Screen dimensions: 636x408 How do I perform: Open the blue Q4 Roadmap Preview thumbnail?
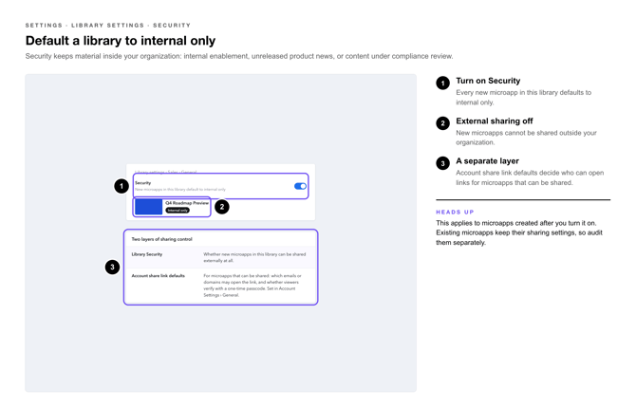148,207
